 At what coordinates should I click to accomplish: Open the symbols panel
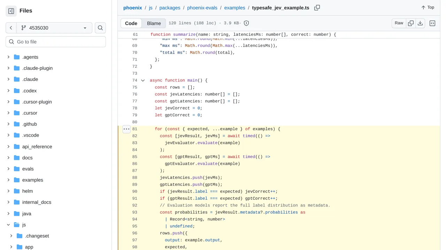coord(432,23)
